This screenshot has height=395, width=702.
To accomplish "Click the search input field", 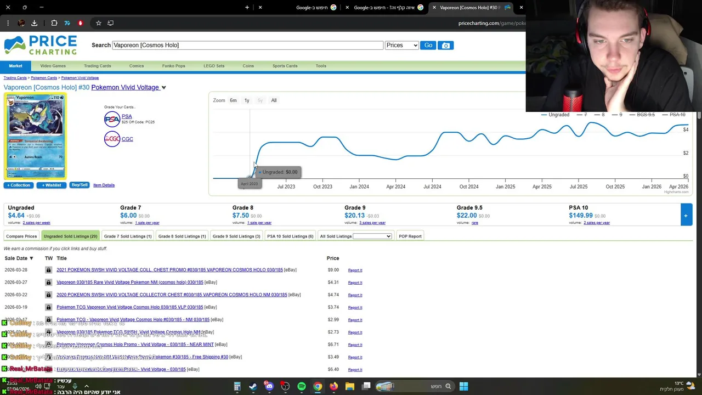I will coord(247,46).
